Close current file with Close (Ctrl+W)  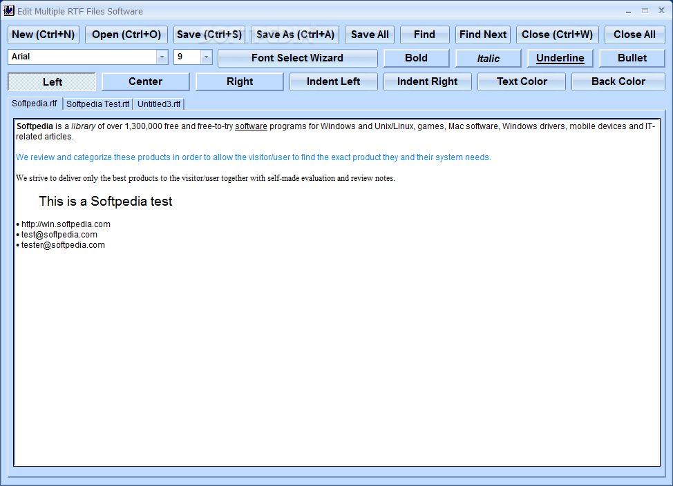point(557,35)
